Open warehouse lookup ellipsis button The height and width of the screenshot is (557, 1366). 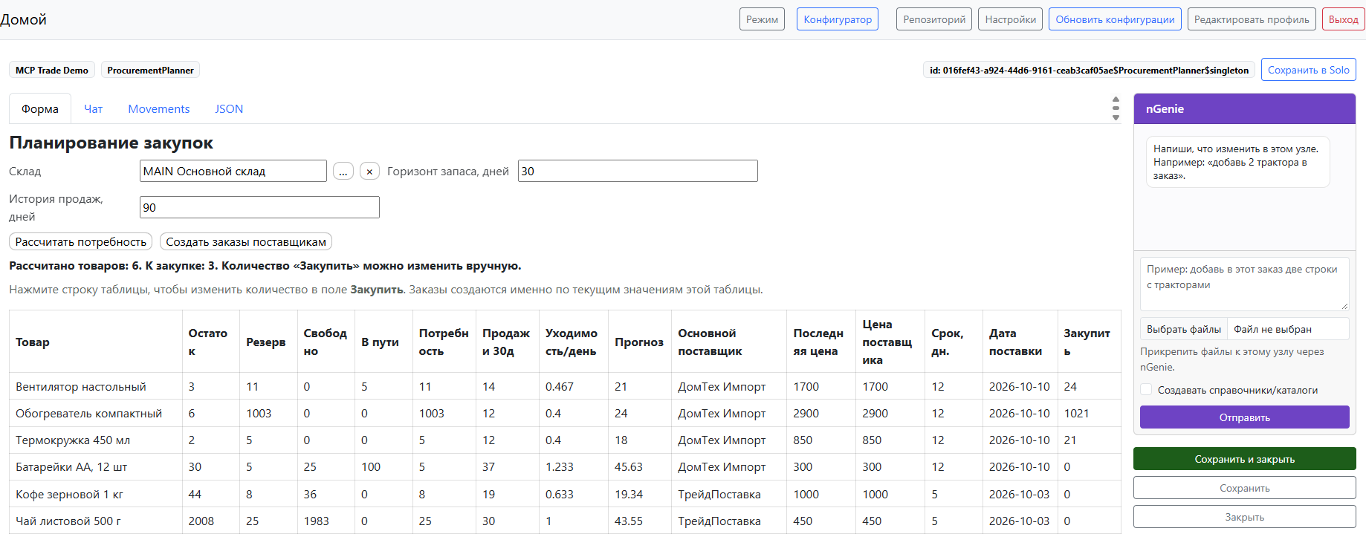[343, 171]
